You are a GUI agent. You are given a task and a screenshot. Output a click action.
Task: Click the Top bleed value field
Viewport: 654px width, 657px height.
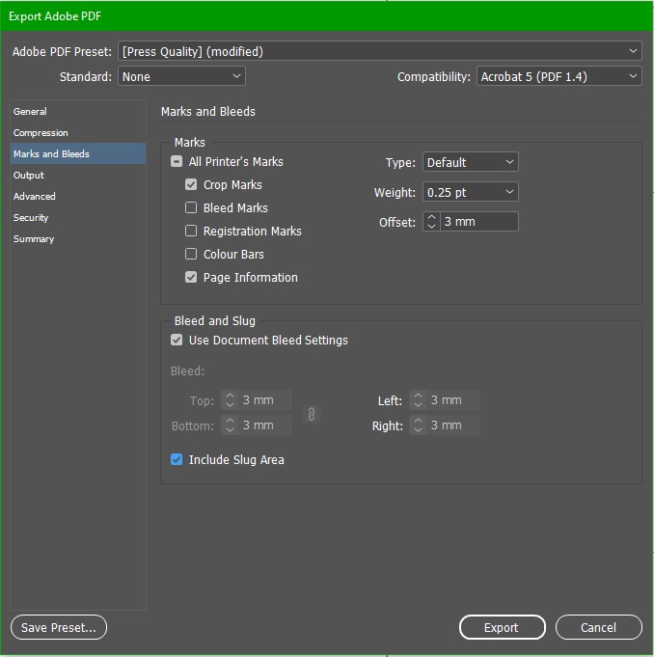point(265,400)
